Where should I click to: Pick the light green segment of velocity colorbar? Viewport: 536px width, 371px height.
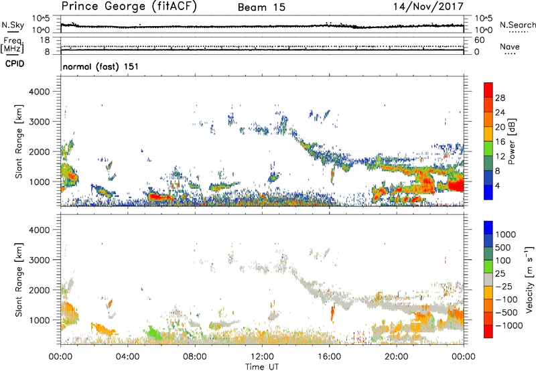coord(488,267)
